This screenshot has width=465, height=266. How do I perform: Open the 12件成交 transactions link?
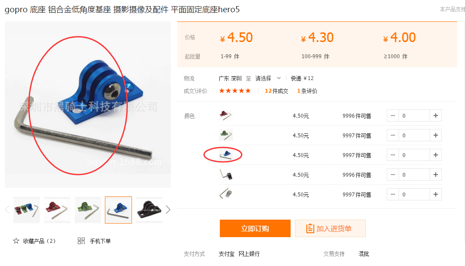tap(276, 91)
